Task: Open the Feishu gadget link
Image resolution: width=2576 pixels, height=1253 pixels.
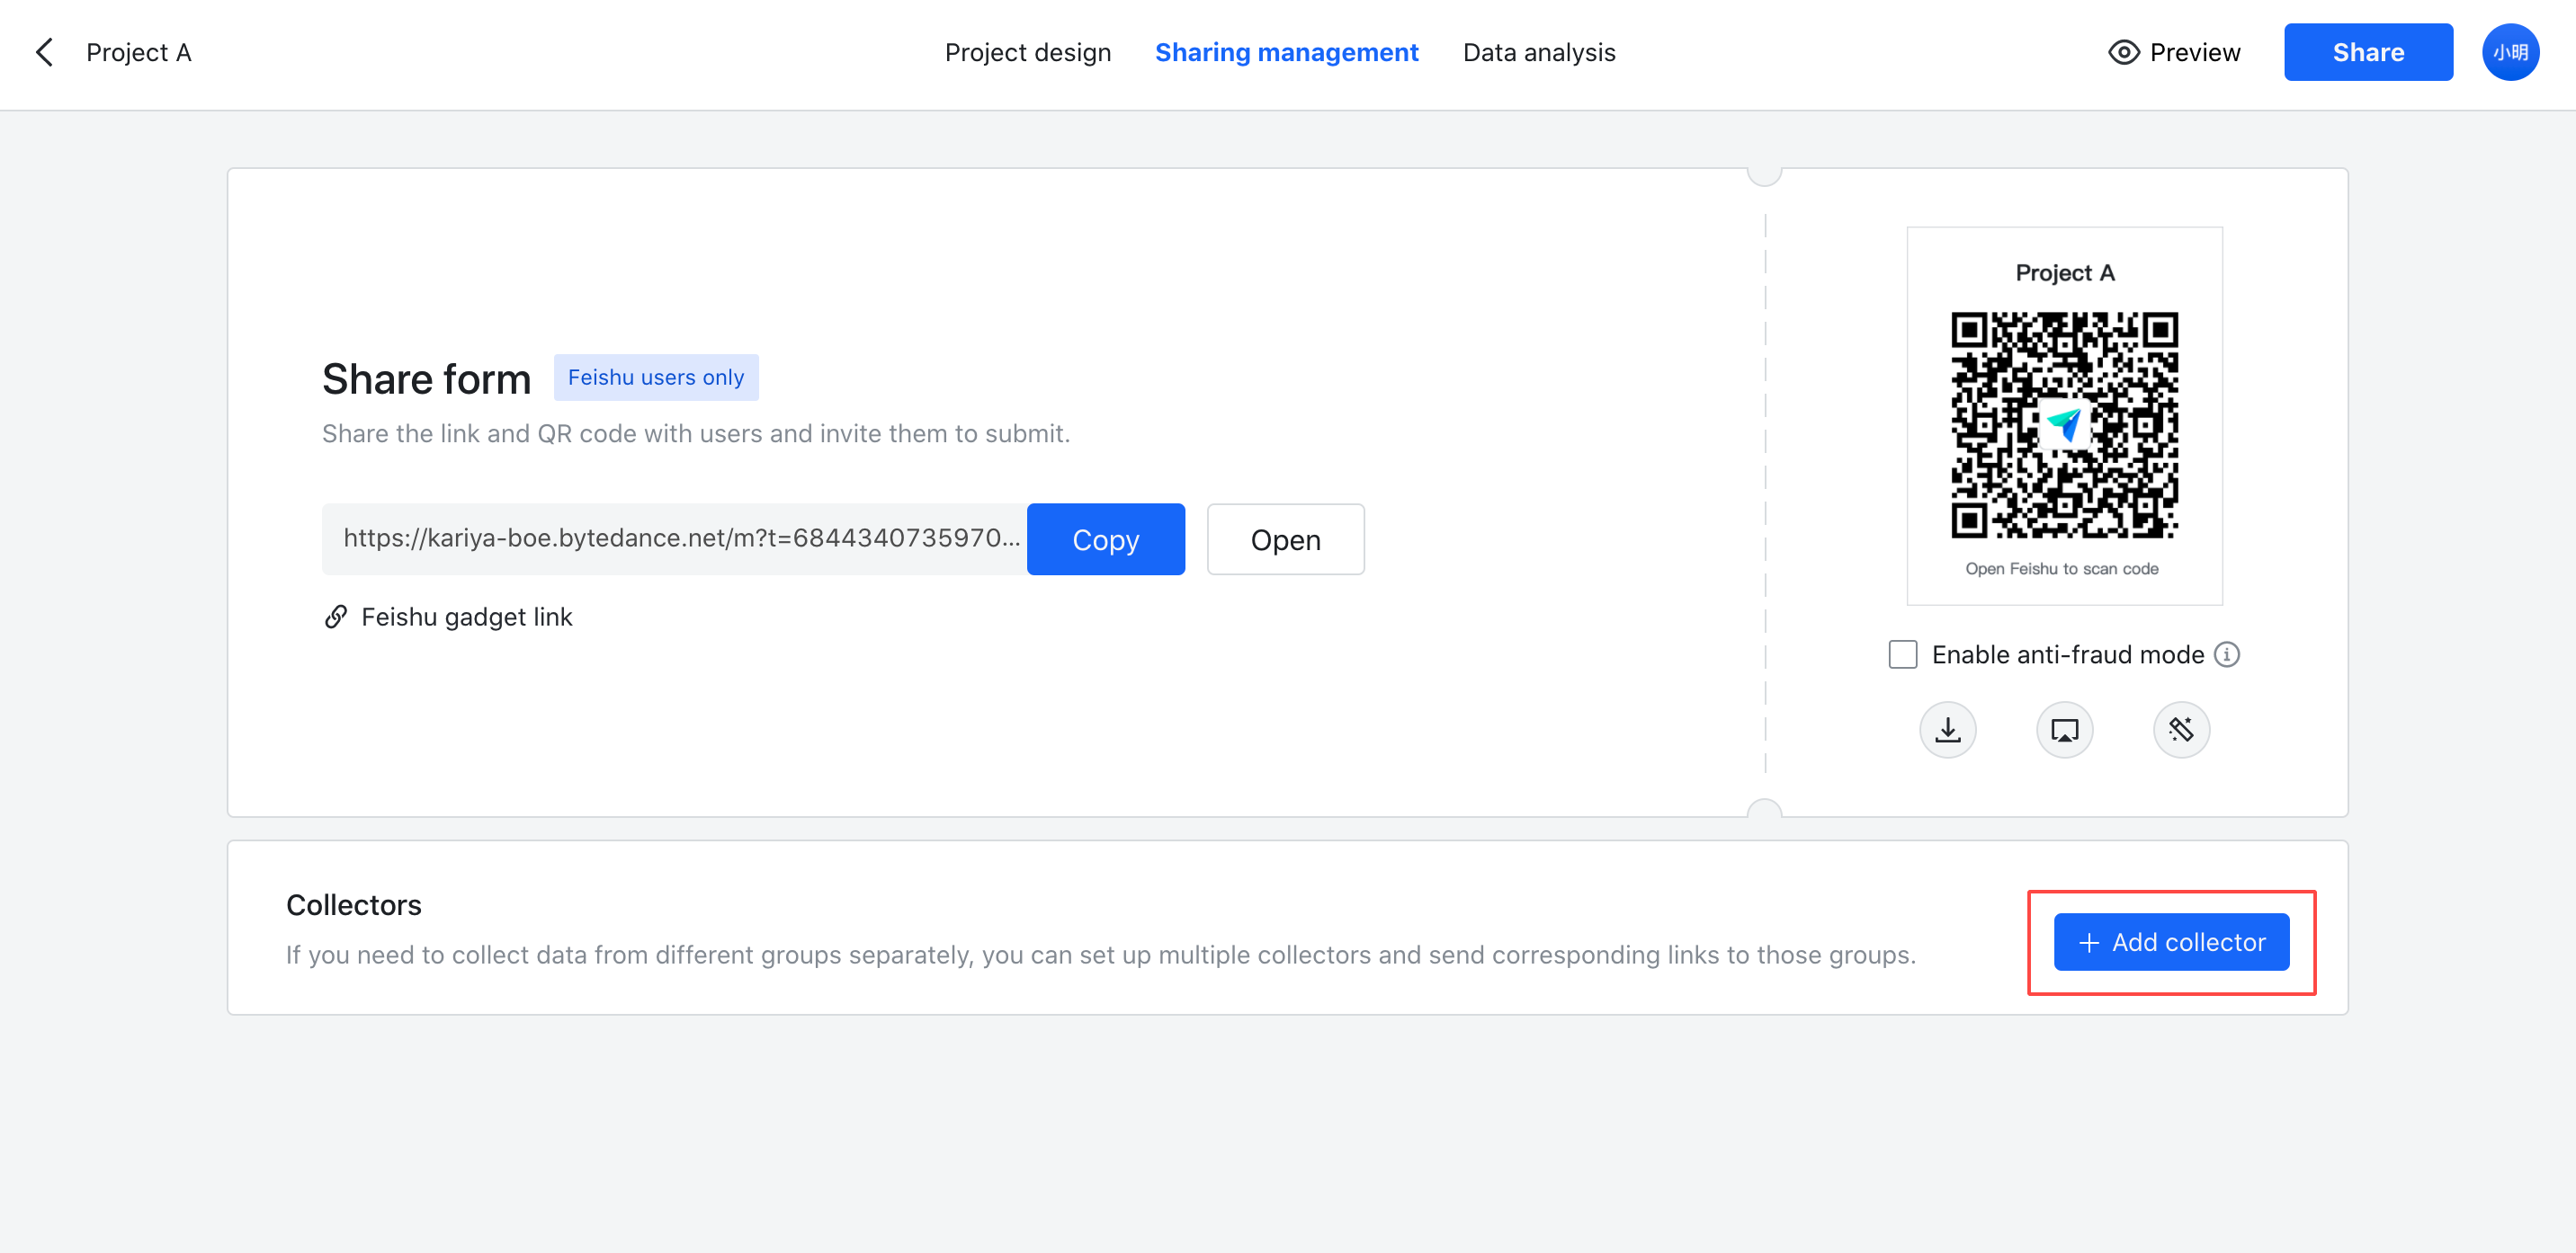Action: 466,617
